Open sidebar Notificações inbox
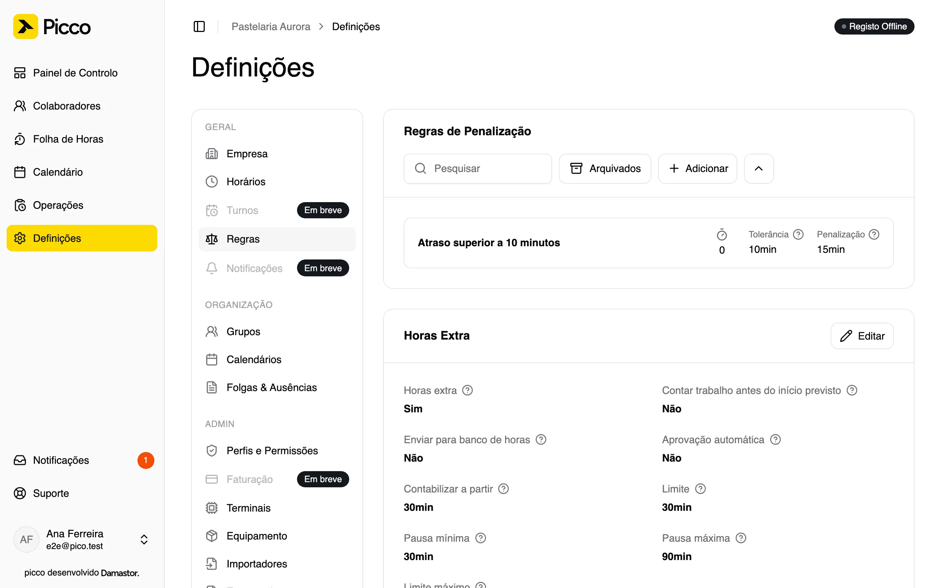 [82, 460]
